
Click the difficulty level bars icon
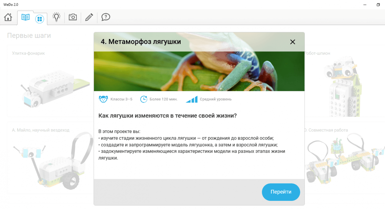click(192, 99)
